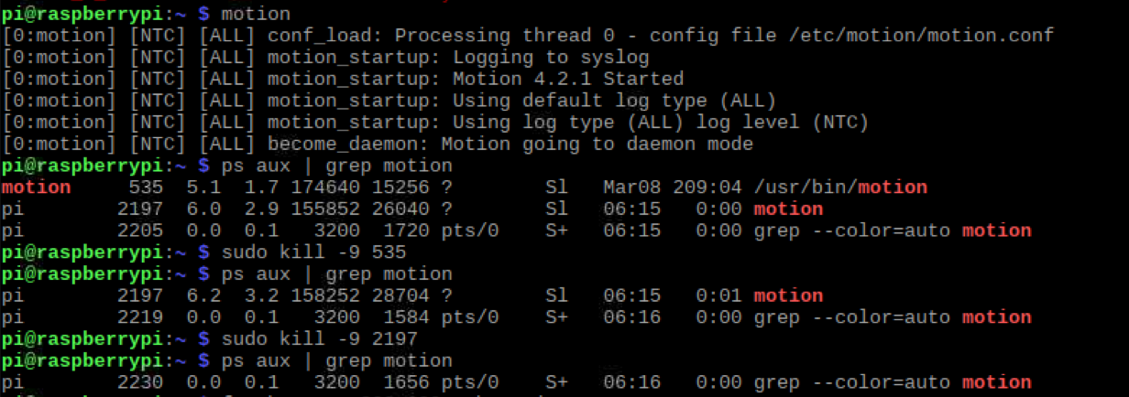The height and width of the screenshot is (397, 1129).
Task: Click PID 2219 of the second grep process
Action: click(140, 317)
